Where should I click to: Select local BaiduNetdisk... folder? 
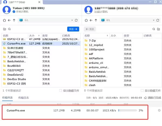(41, 61)
